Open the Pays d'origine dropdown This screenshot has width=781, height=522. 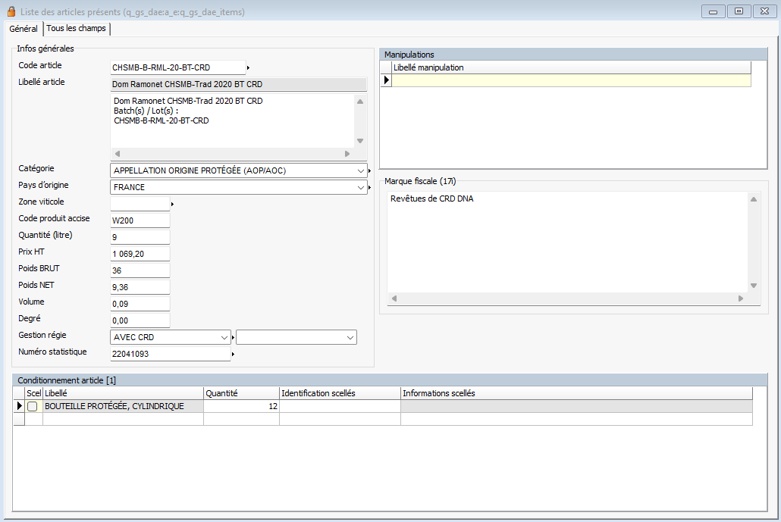[x=360, y=187]
